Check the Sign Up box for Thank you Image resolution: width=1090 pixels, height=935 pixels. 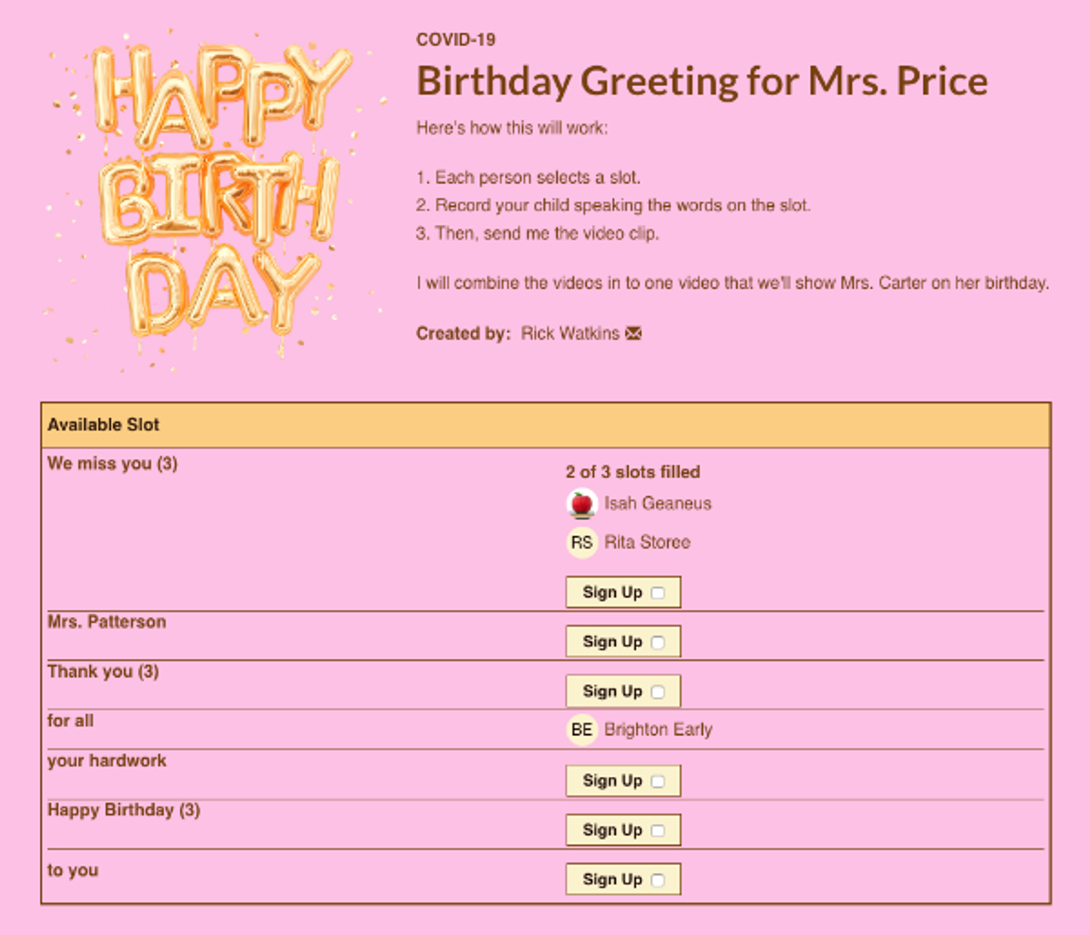pos(657,692)
